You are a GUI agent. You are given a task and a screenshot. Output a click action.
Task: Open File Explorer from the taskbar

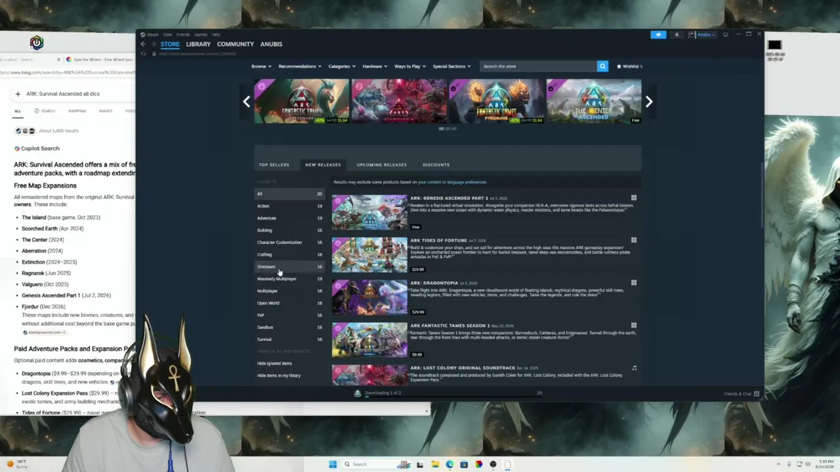[435, 464]
